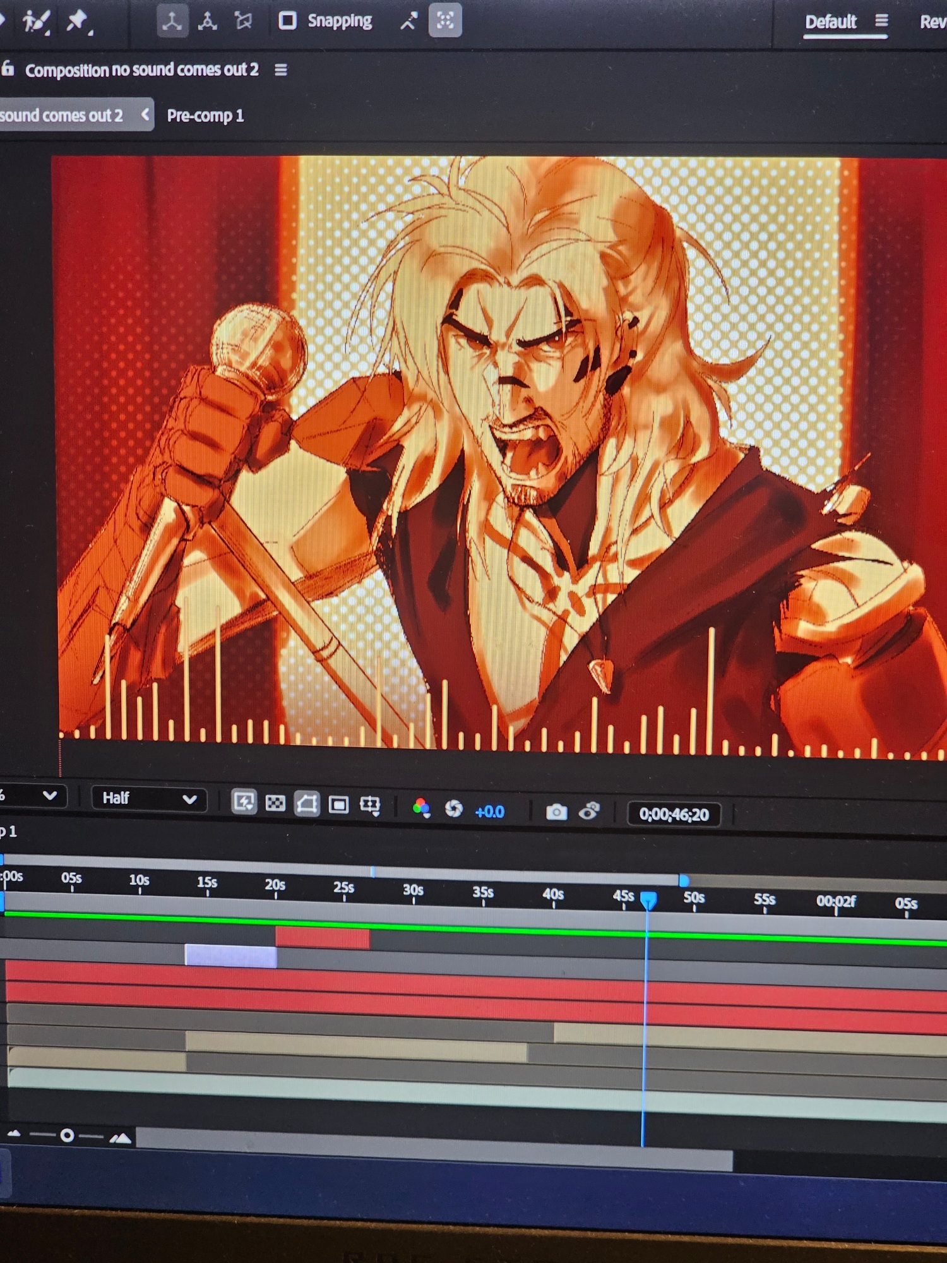
Task: Click the timeline zoom slider handle
Action: (x=67, y=1136)
